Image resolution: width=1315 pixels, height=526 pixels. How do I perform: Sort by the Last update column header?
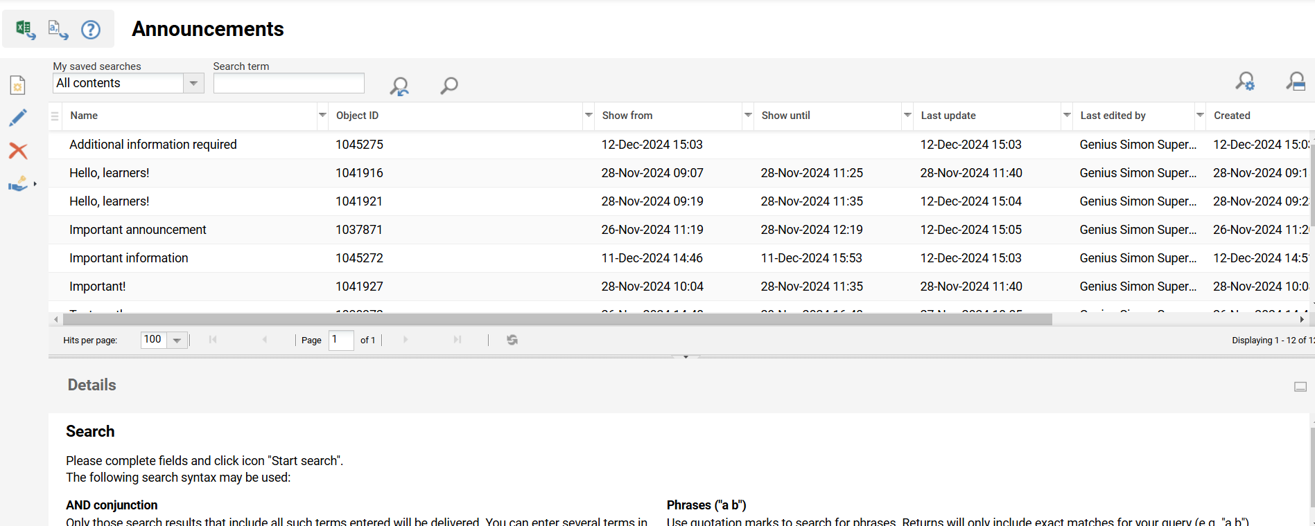tap(948, 116)
